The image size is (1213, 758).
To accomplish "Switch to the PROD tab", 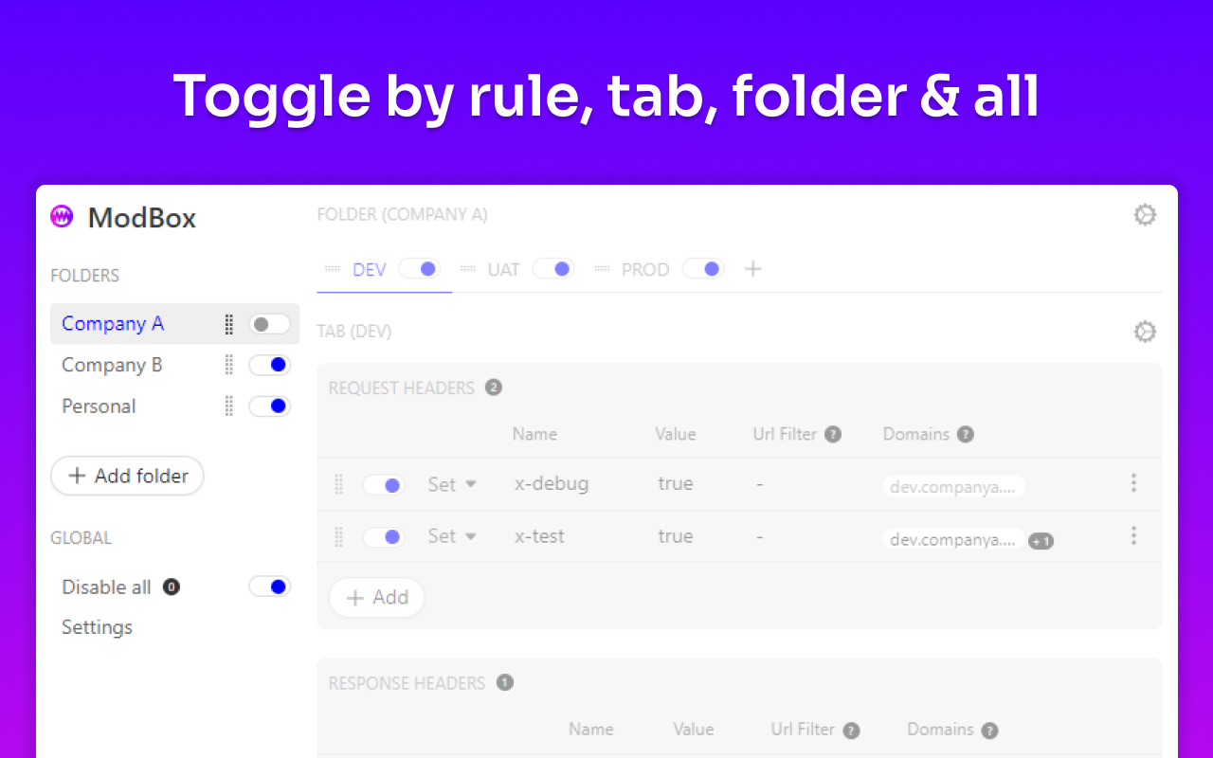I will click(645, 269).
